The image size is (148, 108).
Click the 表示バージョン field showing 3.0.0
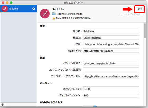point(111,89)
